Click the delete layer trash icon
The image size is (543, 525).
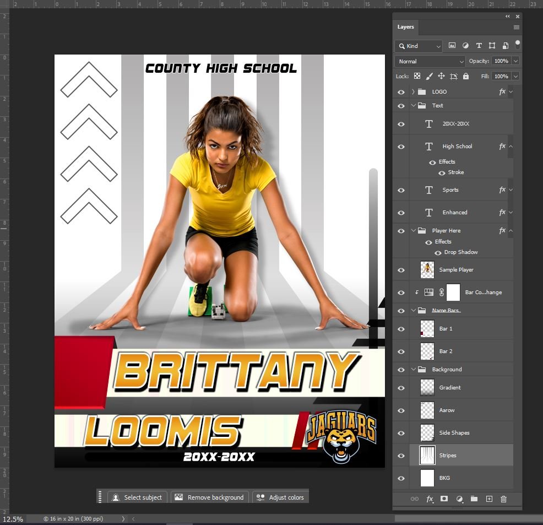coord(503,499)
